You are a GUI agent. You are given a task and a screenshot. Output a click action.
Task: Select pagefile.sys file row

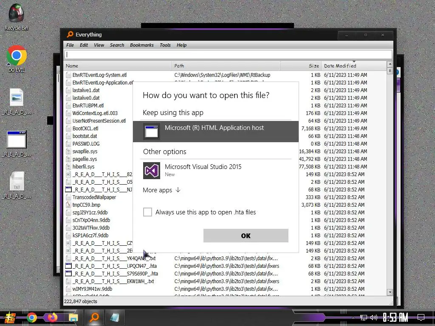click(x=225, y=159)
